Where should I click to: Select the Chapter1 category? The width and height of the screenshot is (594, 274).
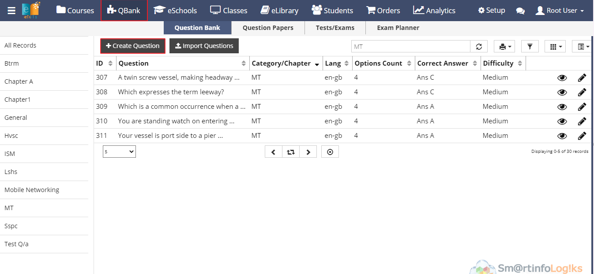coord(44,100)
